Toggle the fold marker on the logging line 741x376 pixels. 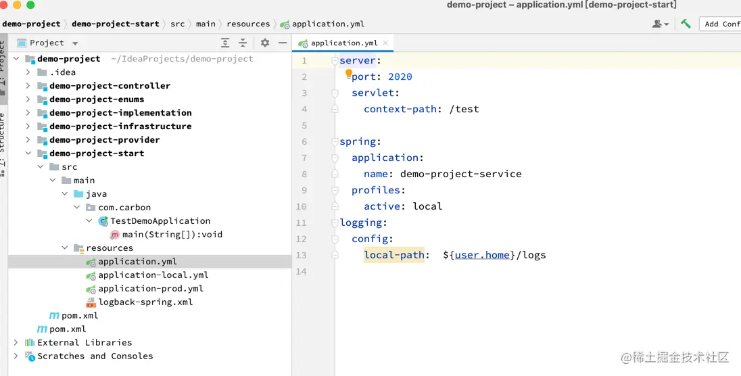pyautogui.click(x=335, y=223)
